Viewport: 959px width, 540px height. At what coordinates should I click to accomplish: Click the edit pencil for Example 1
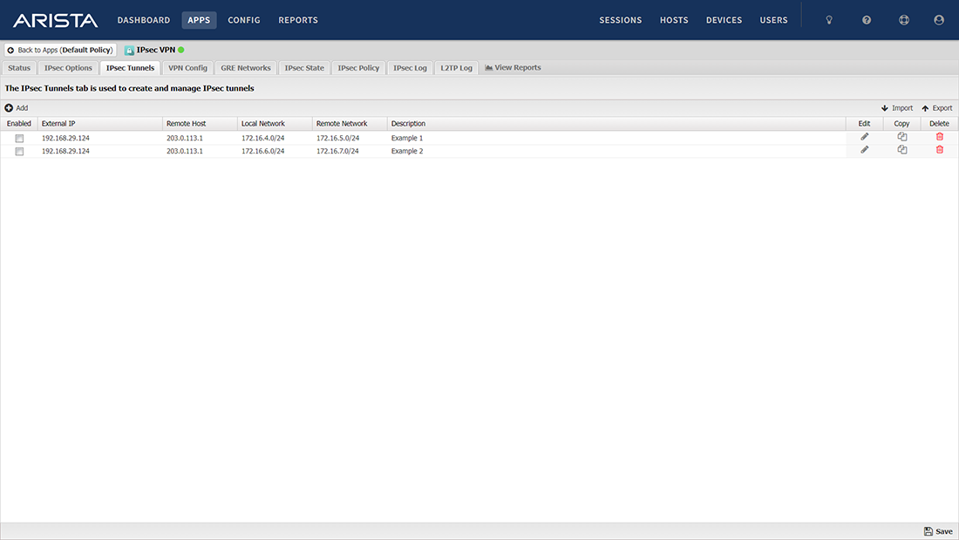[x=864, y=137]
